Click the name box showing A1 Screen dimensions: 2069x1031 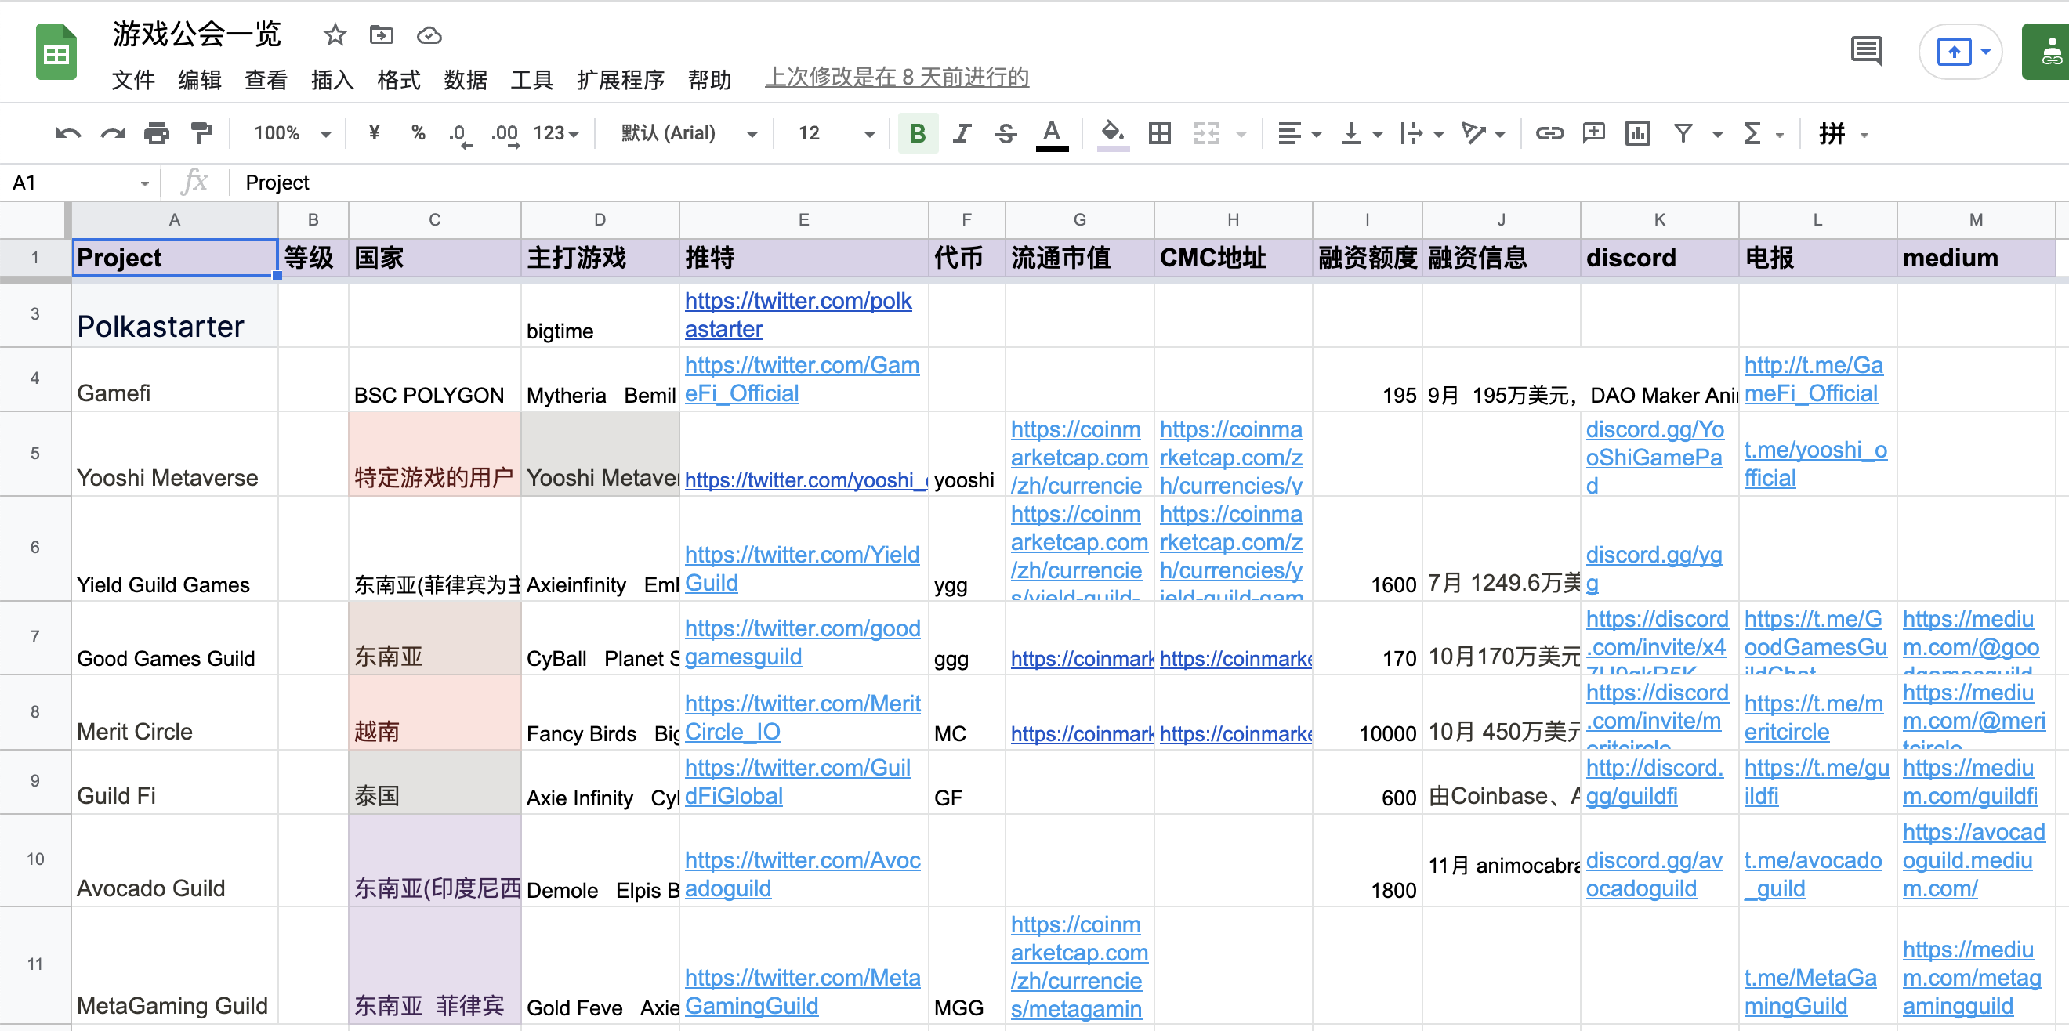pos(80,183)
